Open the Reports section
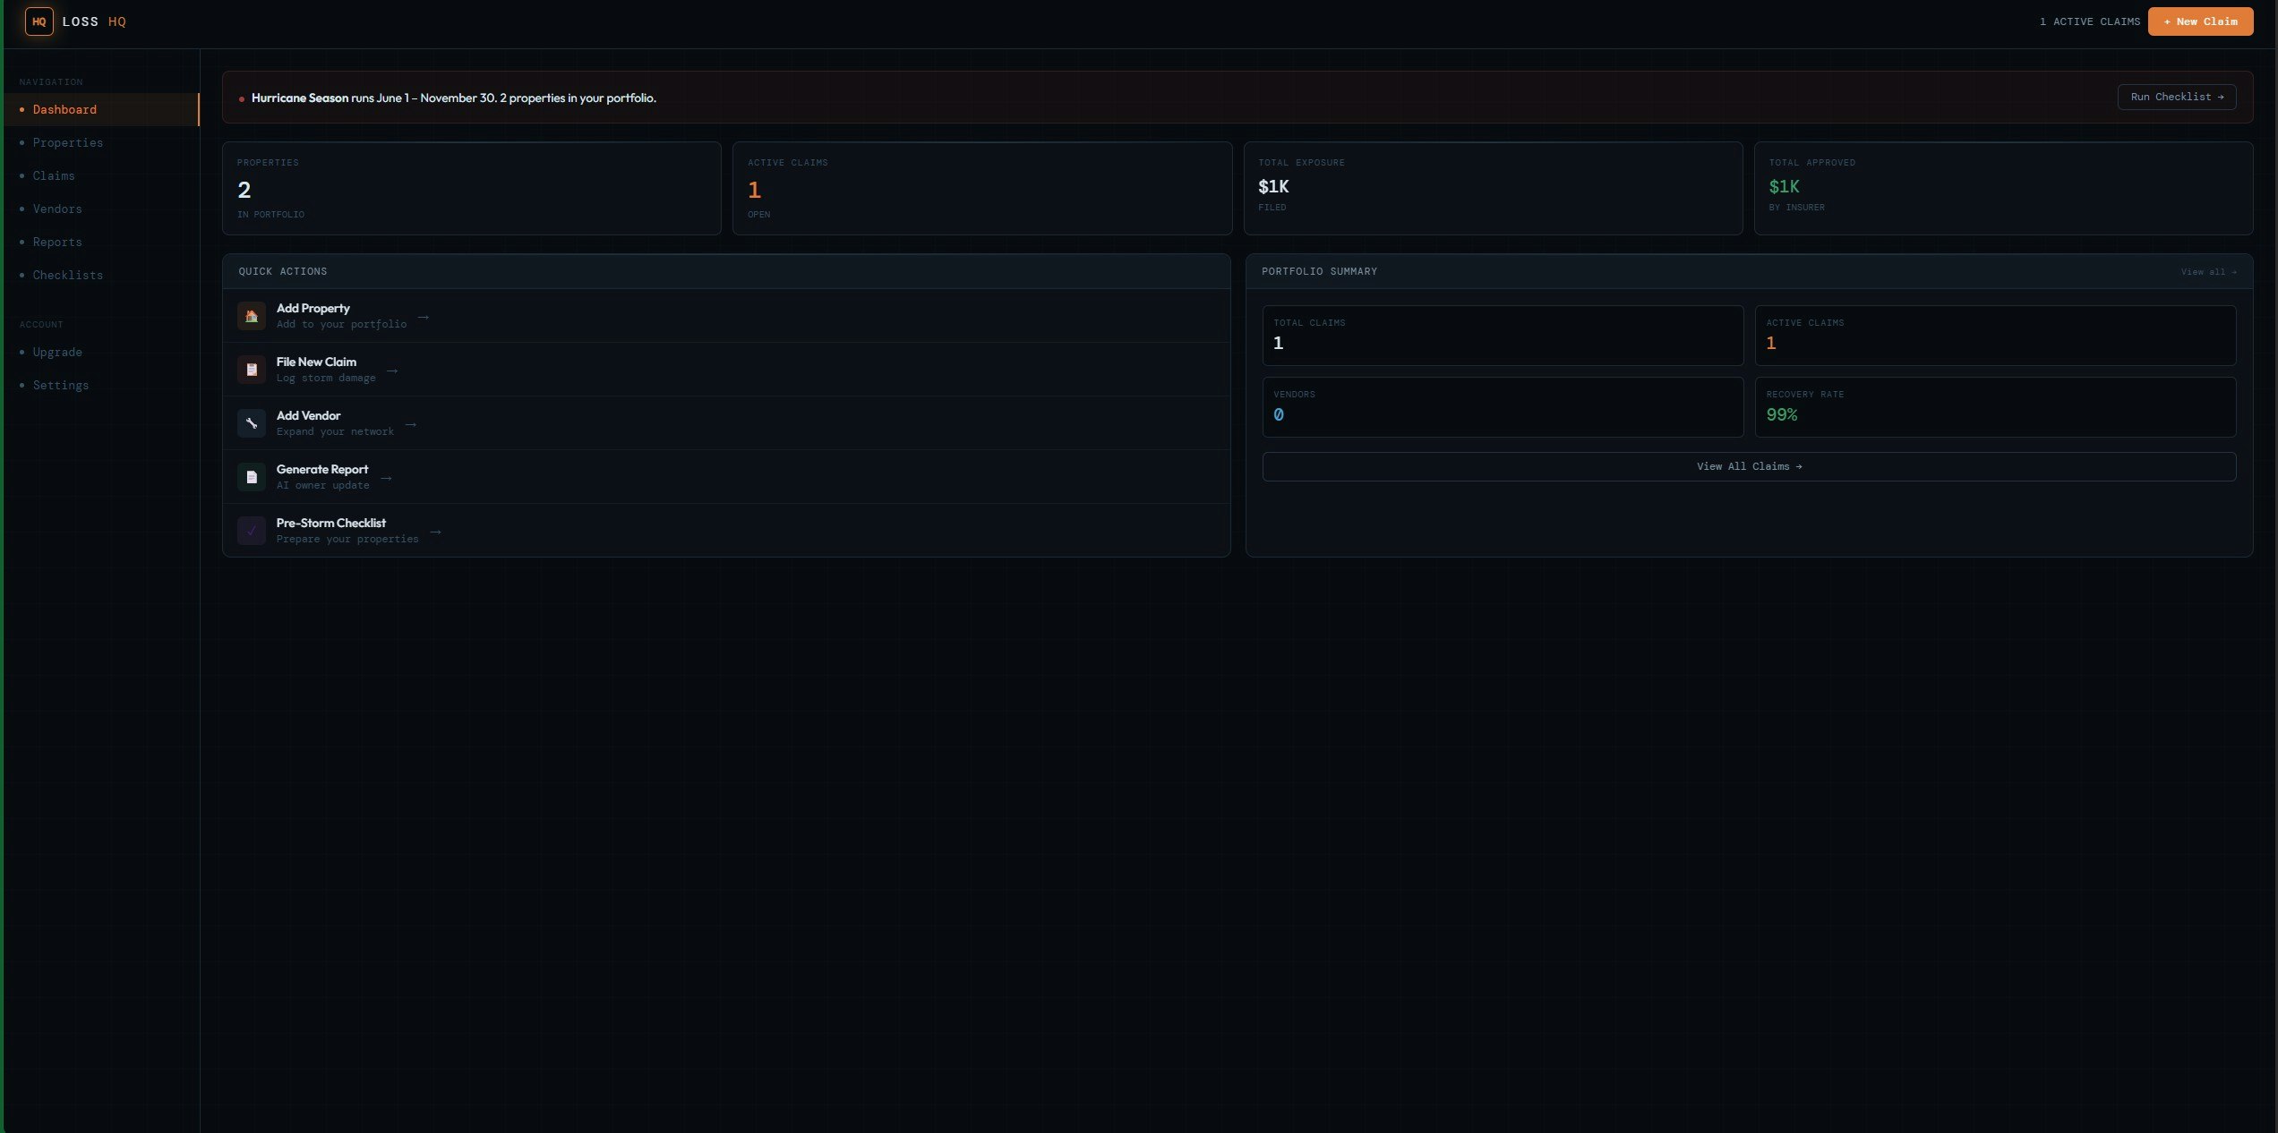This screenshot has height=1133, width=2278. pyautogui.click(x=100, y=242)
